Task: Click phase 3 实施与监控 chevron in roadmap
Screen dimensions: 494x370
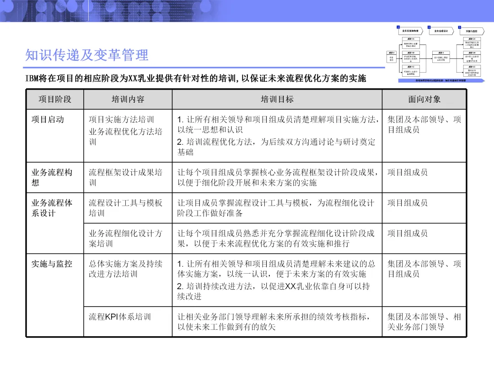Action: click(x=472, y=31)
